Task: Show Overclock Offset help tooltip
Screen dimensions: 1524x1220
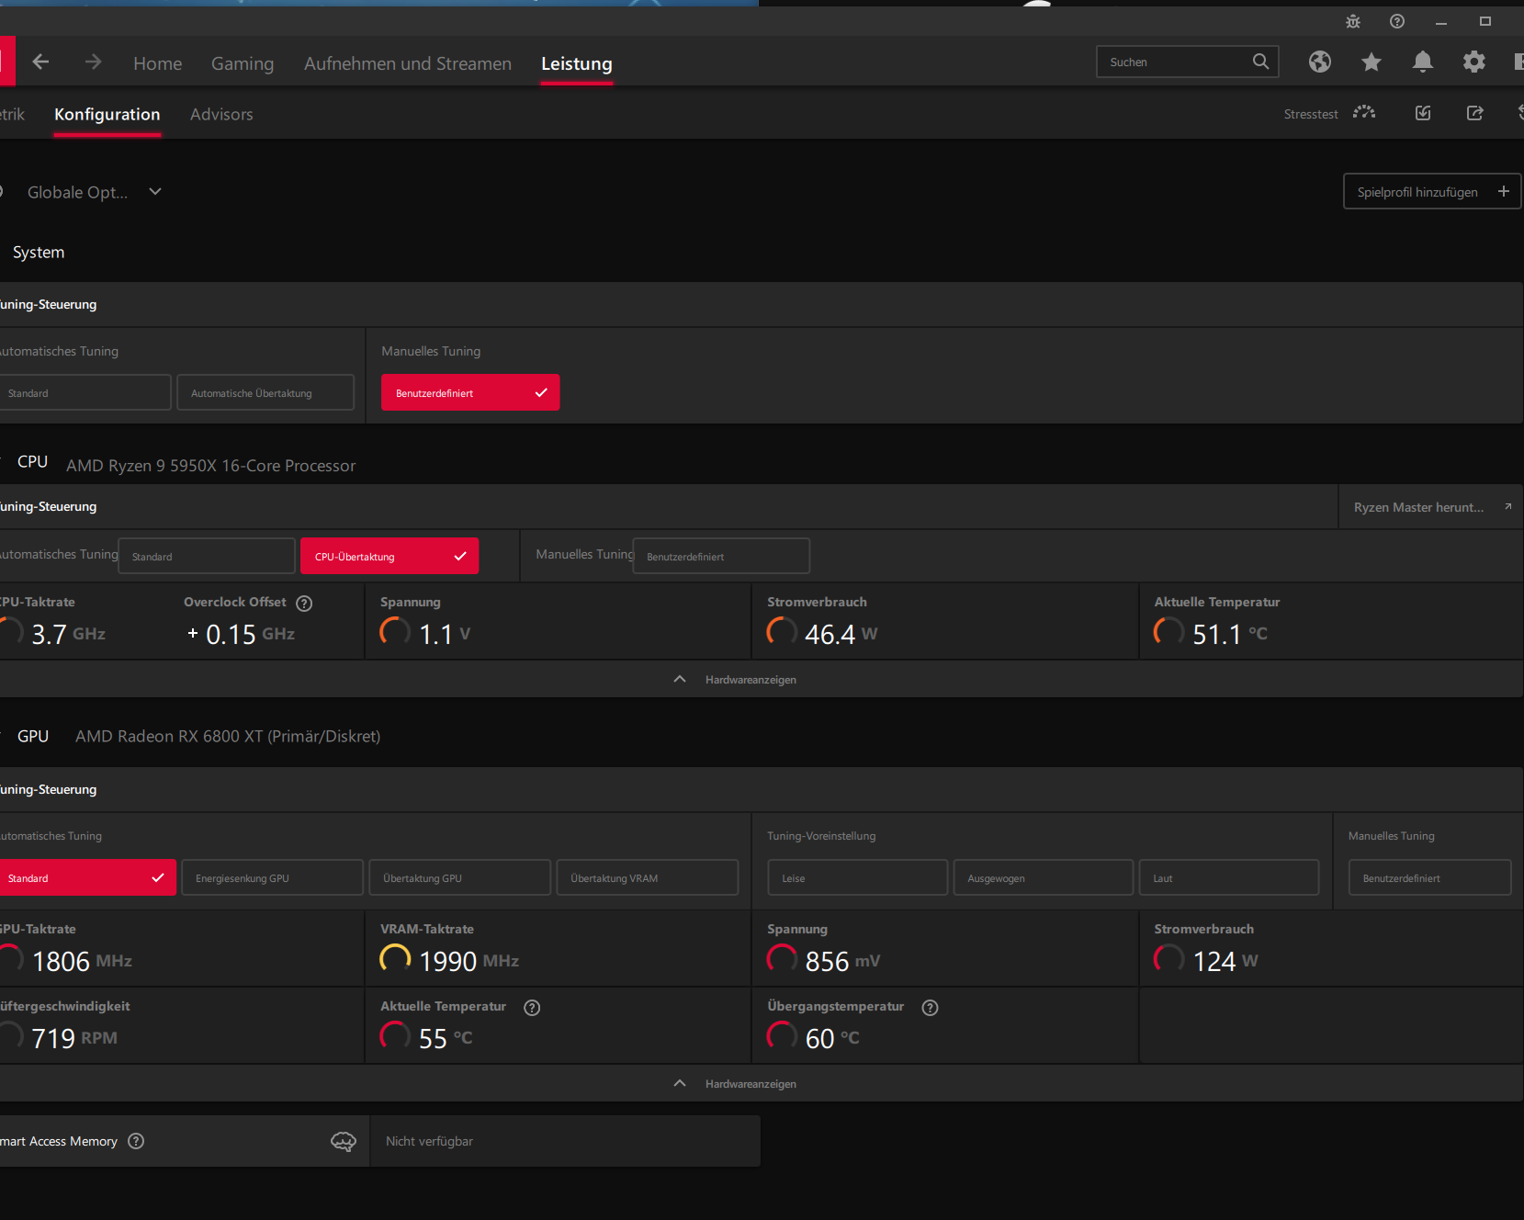Action: pos(304,603)
